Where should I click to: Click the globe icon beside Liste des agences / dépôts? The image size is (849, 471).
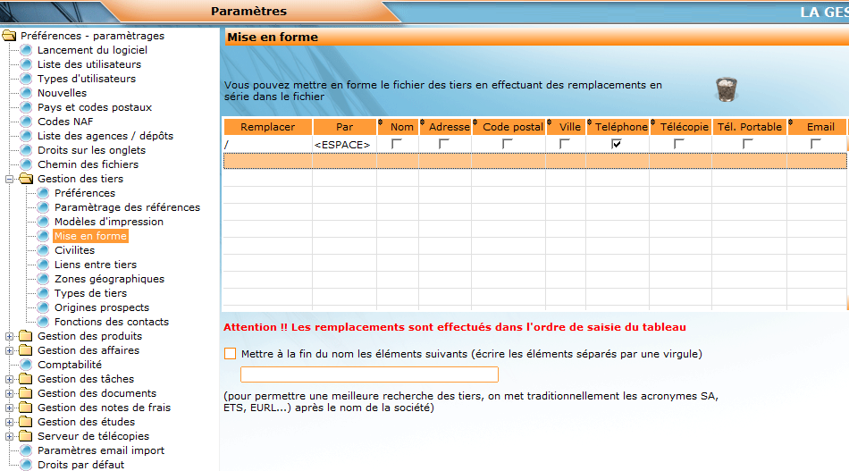pyautogui.click(x=26, y=136)
